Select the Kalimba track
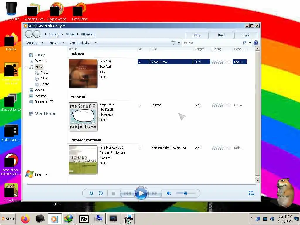This screenshot has height=225, width=300. coord(156,105)
